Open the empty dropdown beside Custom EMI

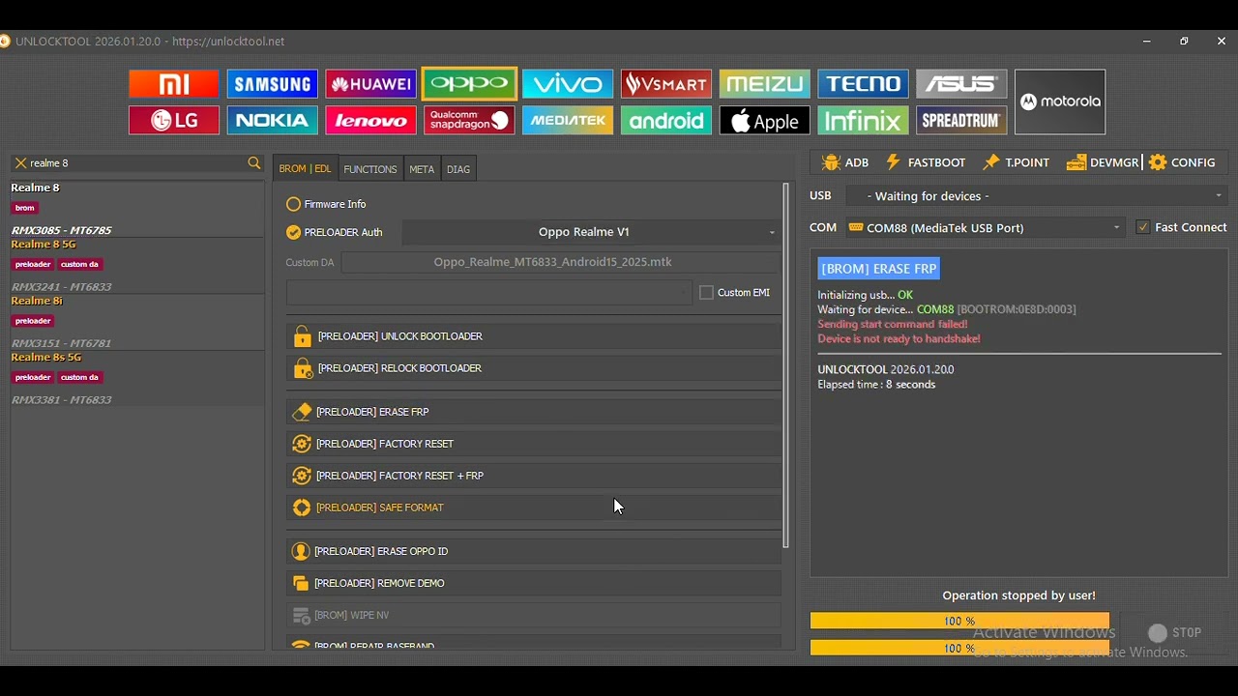(489, 293)
